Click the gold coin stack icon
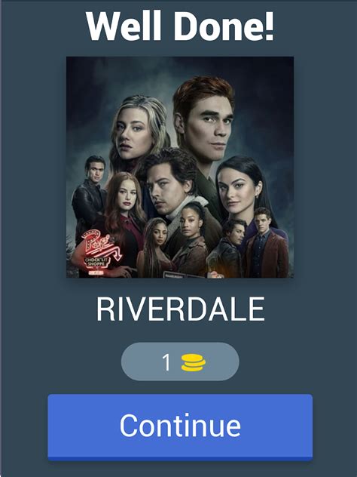This screenshot has width=357, height=477. 193,362
